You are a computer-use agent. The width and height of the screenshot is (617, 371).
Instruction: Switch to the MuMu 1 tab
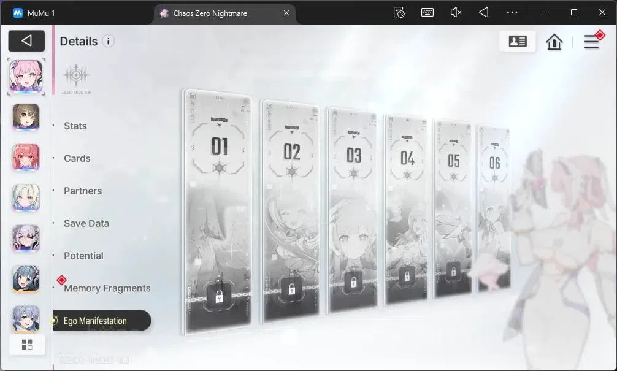[x=34, y=13]
